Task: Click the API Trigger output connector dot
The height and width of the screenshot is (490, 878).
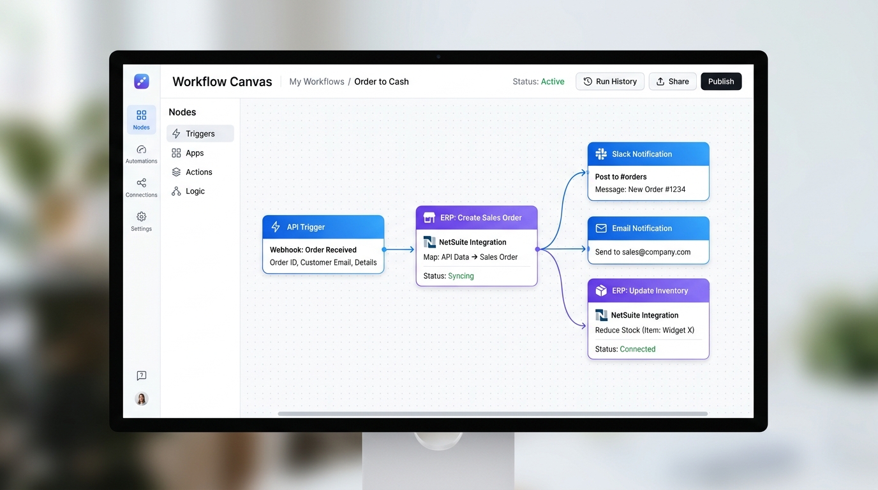Action: click(384, 249)
